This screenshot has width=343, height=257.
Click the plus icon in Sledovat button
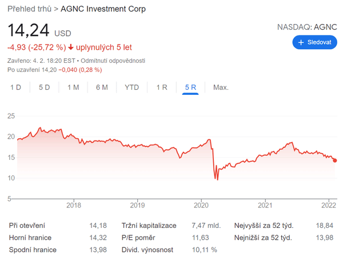click(x=301, y=42)
